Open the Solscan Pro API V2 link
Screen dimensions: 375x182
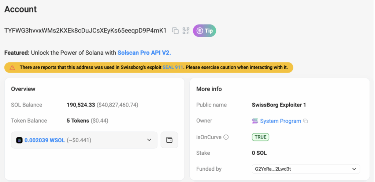(144, 53)
